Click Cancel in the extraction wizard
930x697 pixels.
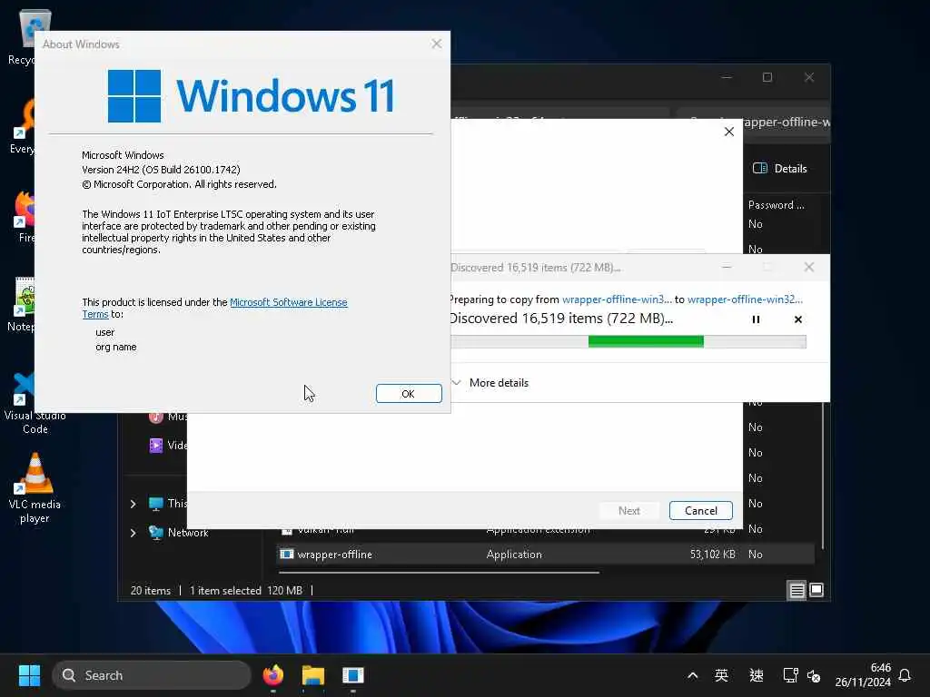[700, 510]
